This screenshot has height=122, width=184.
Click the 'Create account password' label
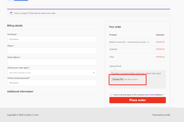coord(18,78)
